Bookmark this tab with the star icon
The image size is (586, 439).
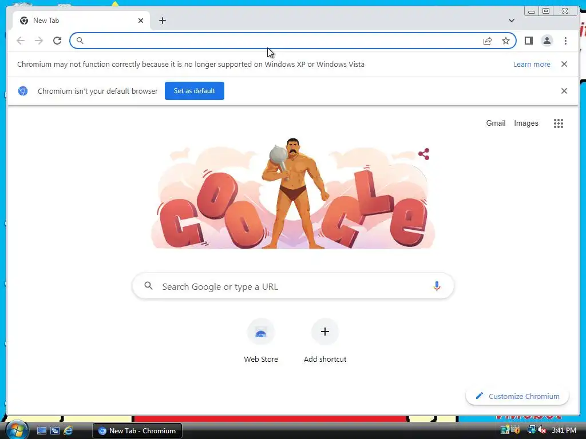506,41
